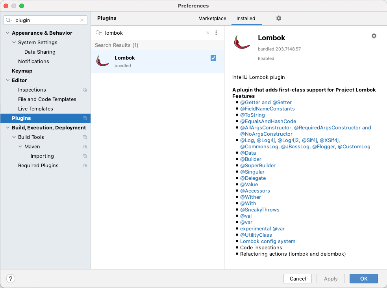Collapse the Build, Execution, Deployment section
The width and height of the screenshot is (387, 288).
click(x=7, y=128)
